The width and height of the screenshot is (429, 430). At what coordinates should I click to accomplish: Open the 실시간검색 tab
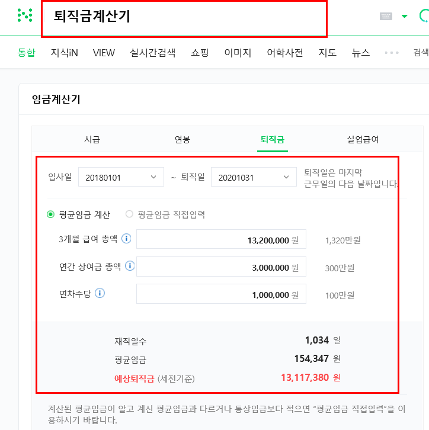click(152, 52)
